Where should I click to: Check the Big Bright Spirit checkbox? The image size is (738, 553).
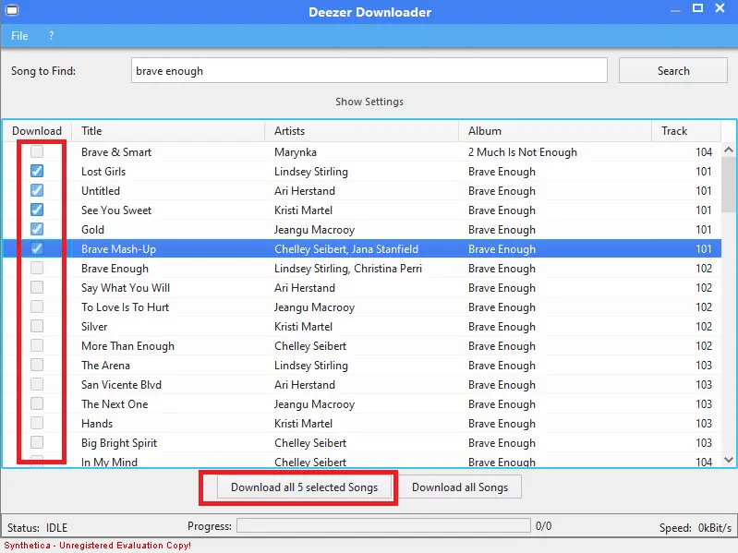pos(37,442)
